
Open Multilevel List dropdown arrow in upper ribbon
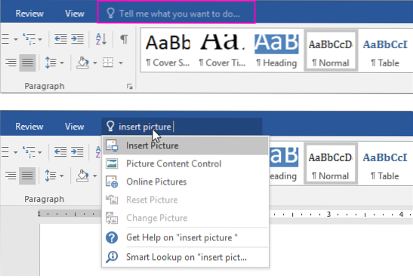click(x=40, y=39)
